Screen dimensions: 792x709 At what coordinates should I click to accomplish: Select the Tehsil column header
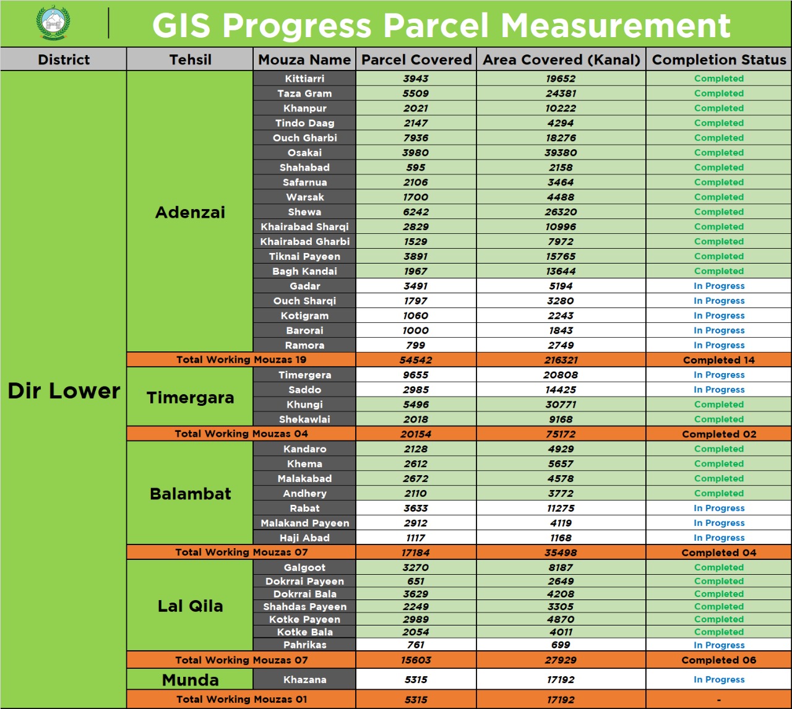[x=190, y=60]
